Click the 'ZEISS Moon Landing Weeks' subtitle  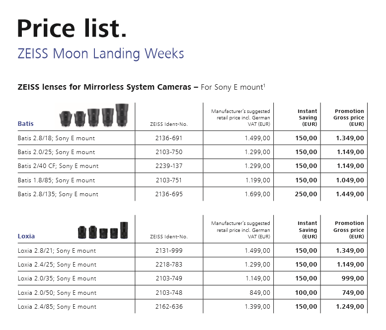tap(101, 54)
